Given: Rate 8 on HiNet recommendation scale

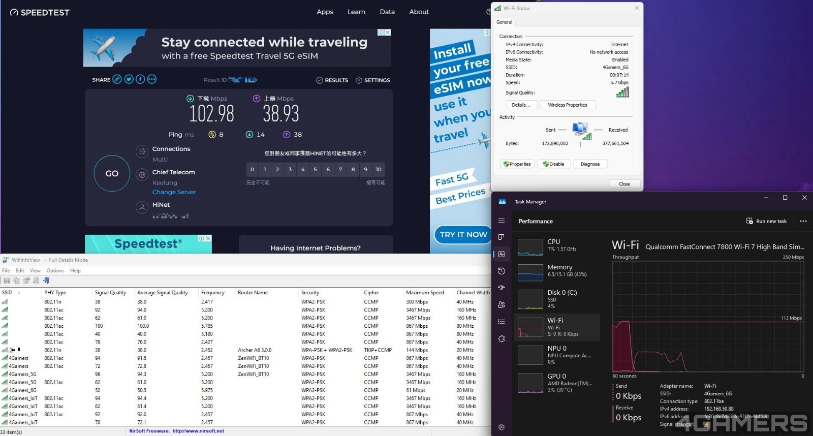Looking at the screenshot, I should tap(353, 169).
